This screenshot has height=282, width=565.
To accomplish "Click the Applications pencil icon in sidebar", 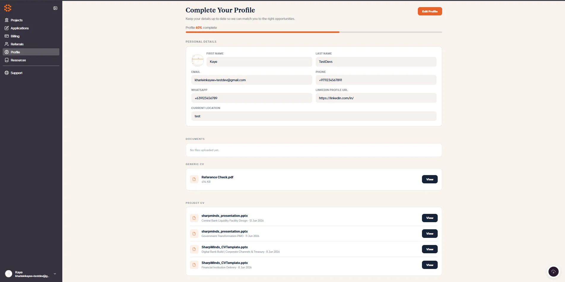I will [7, 28].
